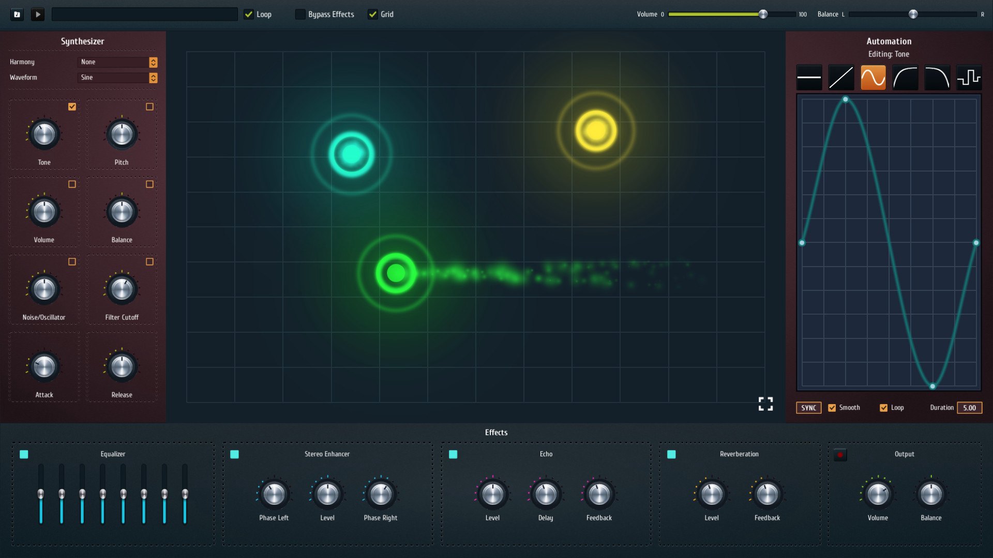Viewport: 993px width, 558px height.
Task: Click the Duration value field
Action: coord(970,408)
